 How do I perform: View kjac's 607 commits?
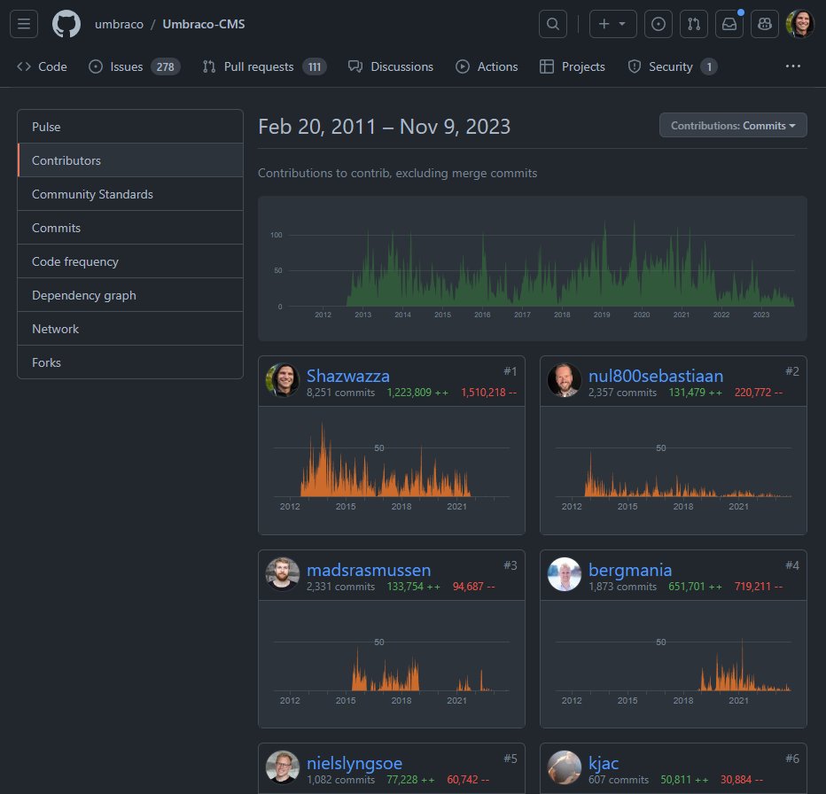[x=618, y=780]
